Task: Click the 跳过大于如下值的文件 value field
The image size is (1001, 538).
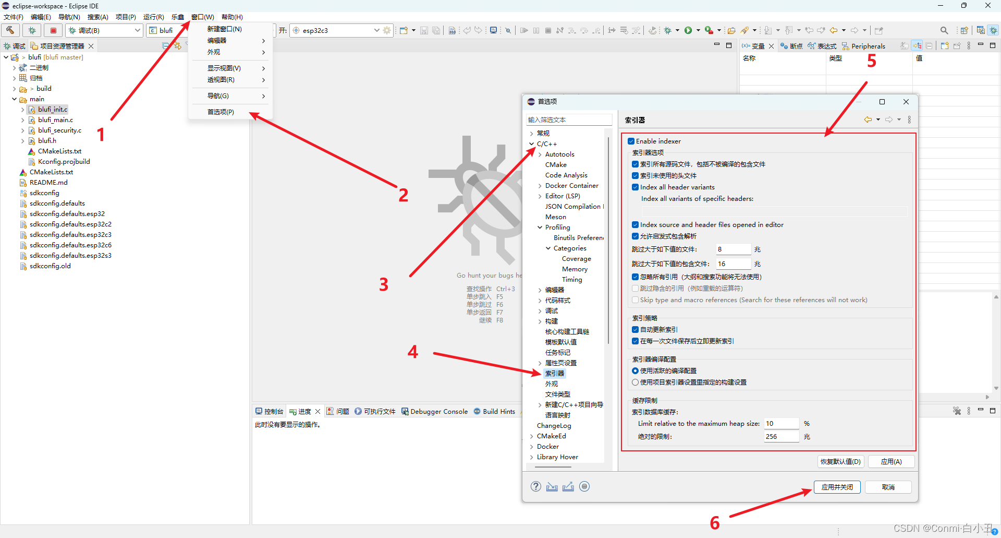Action: pyautogui.click(x=733, y=249)
